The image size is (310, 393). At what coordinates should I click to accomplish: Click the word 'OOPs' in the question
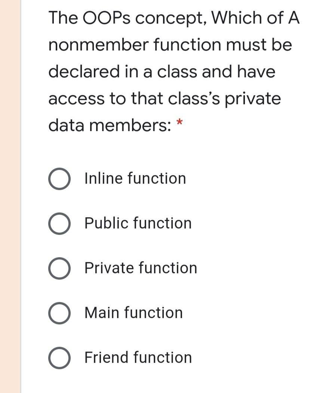[x=106, y=18]
